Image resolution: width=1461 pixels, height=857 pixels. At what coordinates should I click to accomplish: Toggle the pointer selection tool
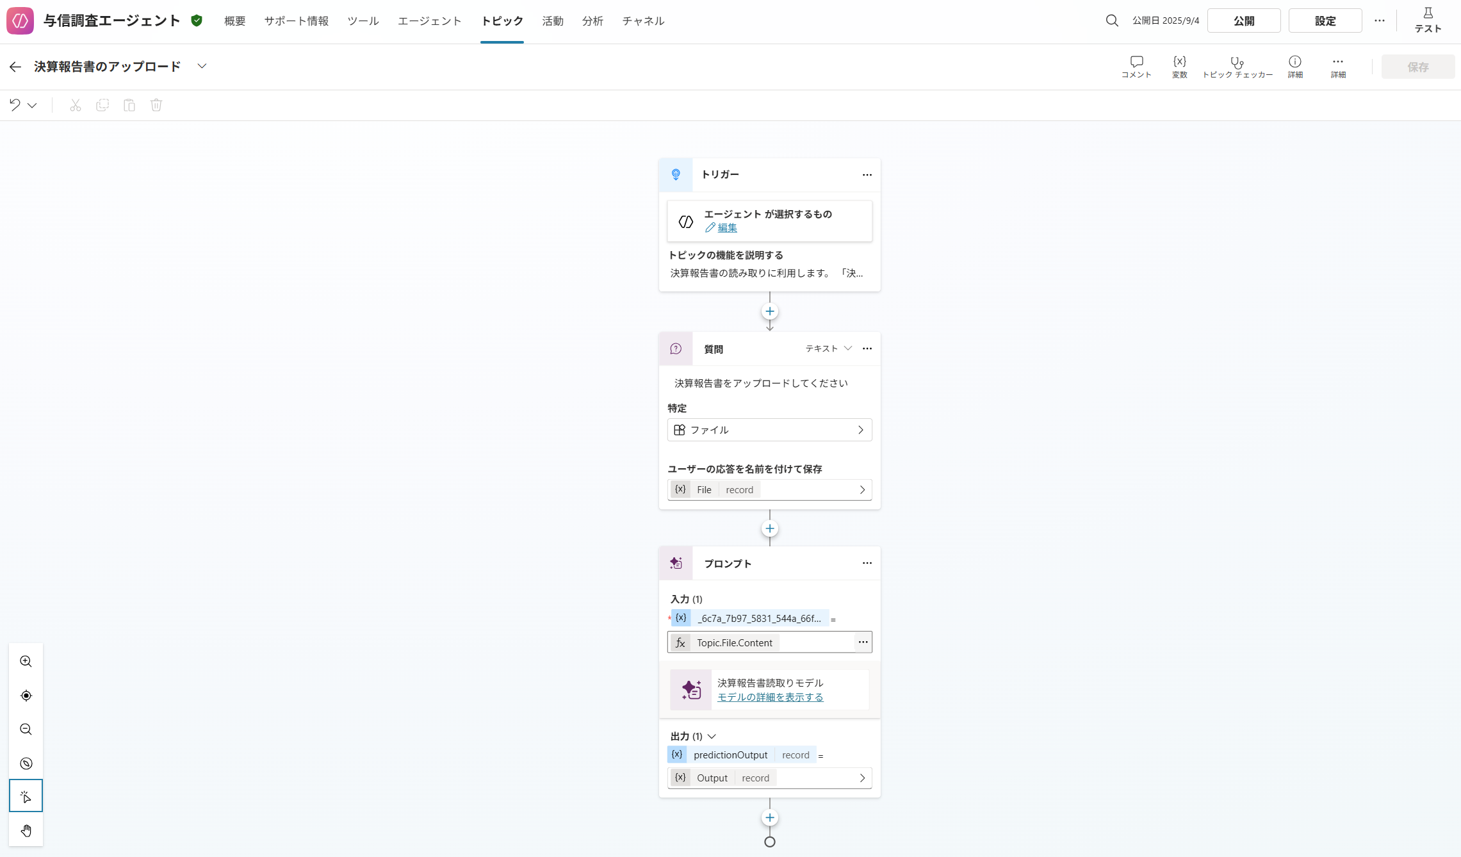26,796
